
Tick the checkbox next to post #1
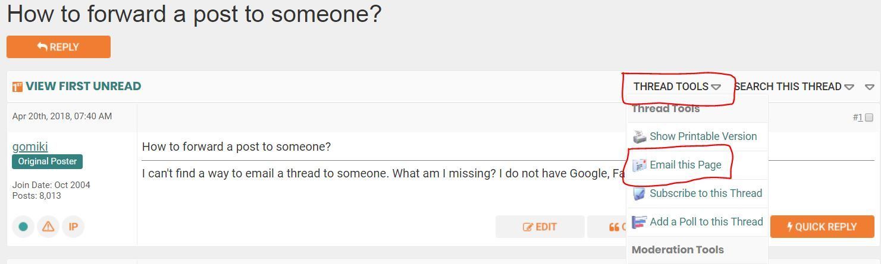869,117
